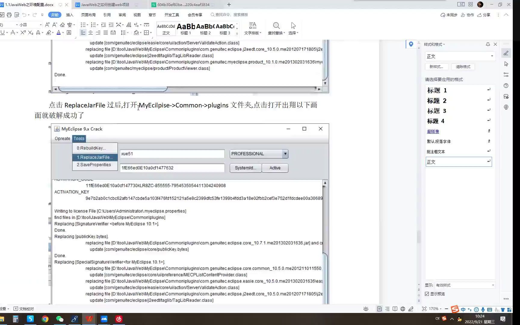
Task: Switch to JavaWeb之如何创建web项目 document tab
Action: click(x=105, y=5)
